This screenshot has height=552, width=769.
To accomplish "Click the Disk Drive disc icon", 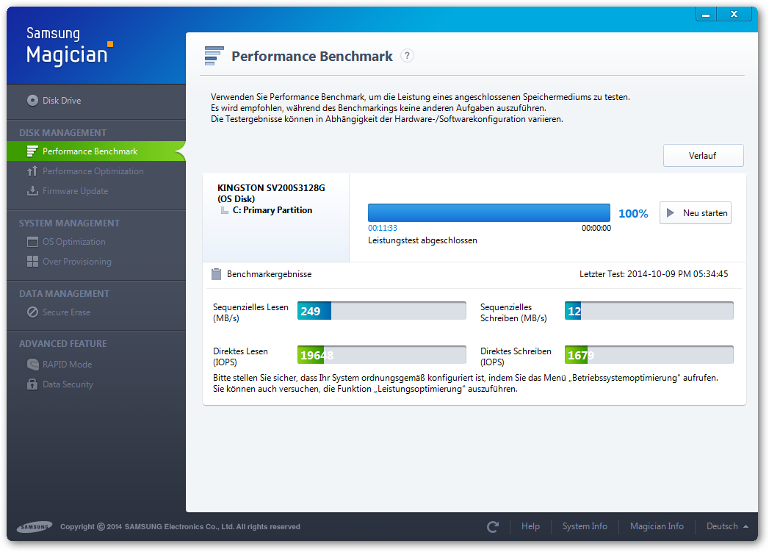I will click(32, 101).
